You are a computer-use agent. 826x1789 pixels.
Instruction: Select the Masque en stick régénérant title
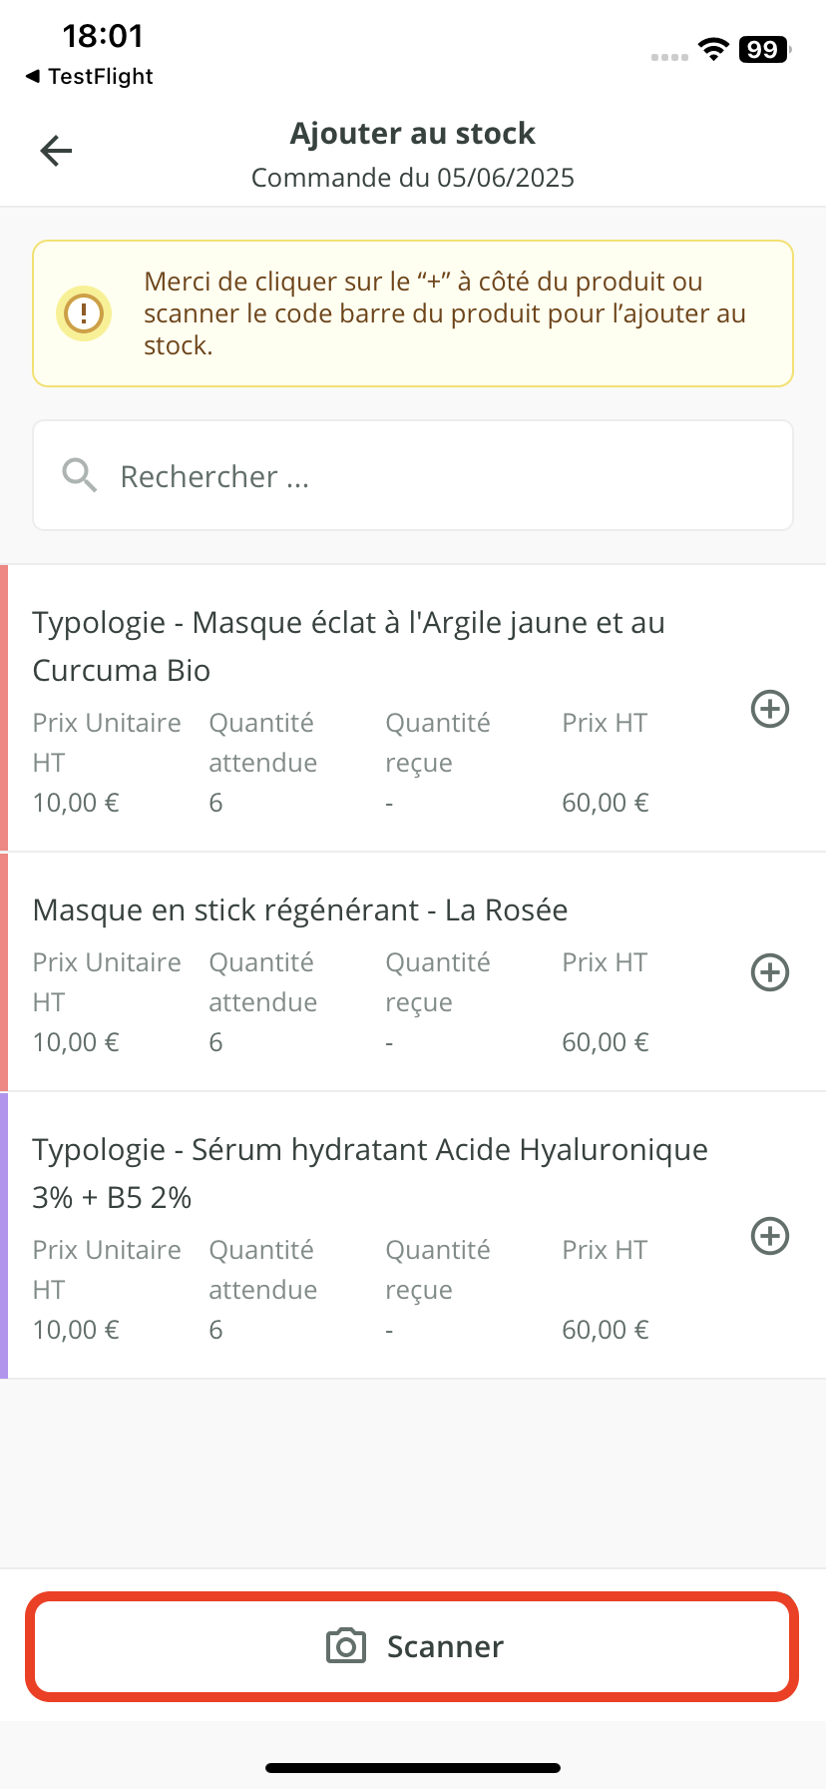pos(300,910)
